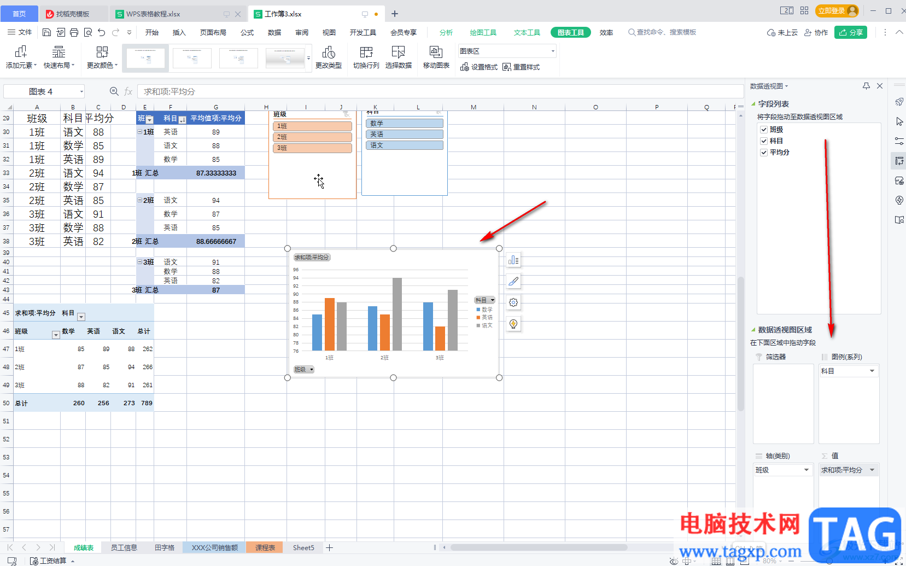Open the 插入 ribbon tab
Viewport: 906px width, 566px height.
[179, 32]
